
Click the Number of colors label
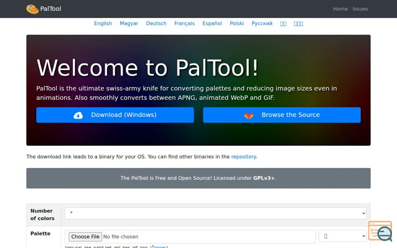coord(42,215)
